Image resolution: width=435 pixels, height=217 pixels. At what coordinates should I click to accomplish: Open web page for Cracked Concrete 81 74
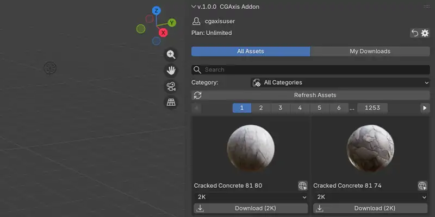(x=422, y=186)
